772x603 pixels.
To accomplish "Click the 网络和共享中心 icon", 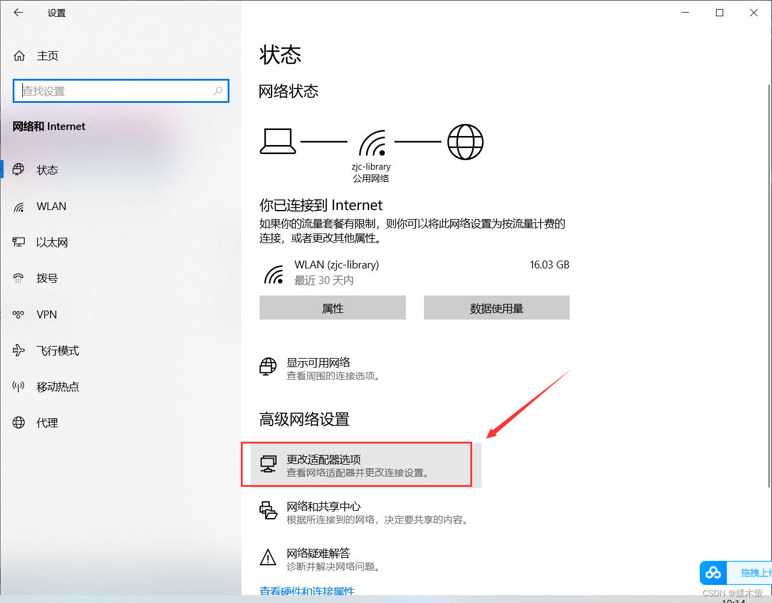I will click(x=268, y=510).
